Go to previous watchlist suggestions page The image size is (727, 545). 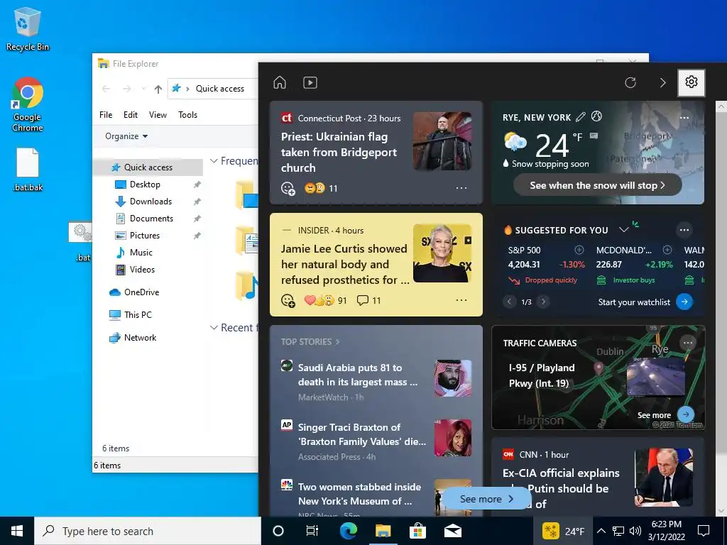point(509,302)
